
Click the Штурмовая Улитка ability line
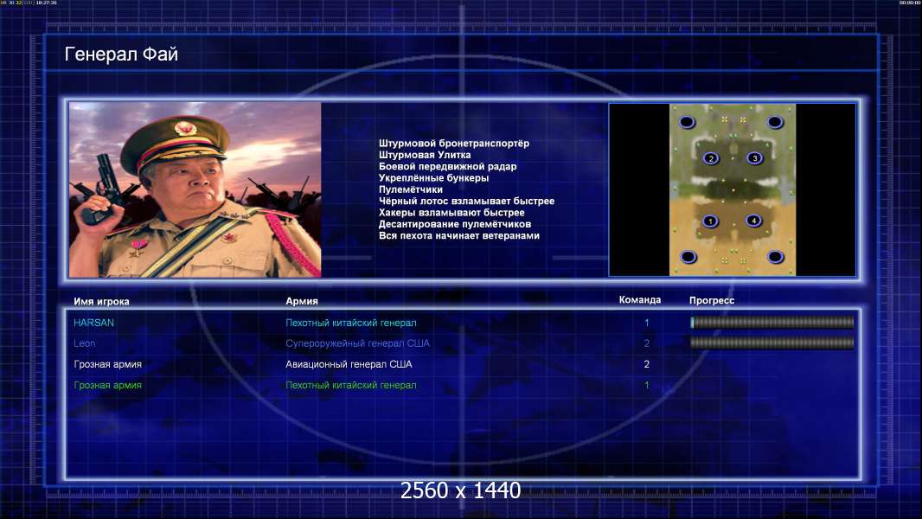425,155
